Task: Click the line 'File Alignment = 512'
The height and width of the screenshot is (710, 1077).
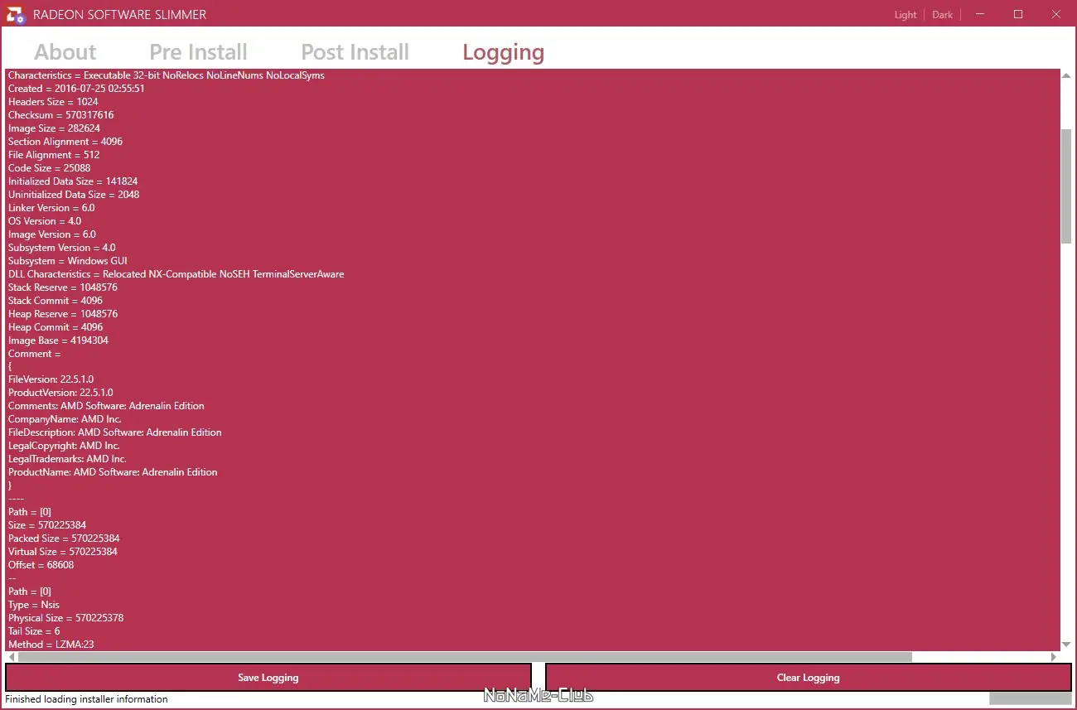Action: (x=54, y=155)
